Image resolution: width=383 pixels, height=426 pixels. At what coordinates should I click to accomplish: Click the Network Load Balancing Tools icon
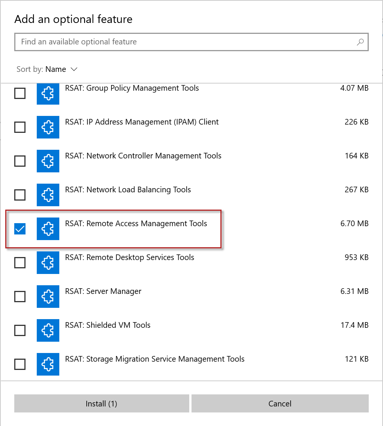(48, 195)
